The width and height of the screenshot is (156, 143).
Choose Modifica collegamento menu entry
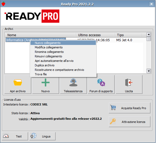[63, 47]
